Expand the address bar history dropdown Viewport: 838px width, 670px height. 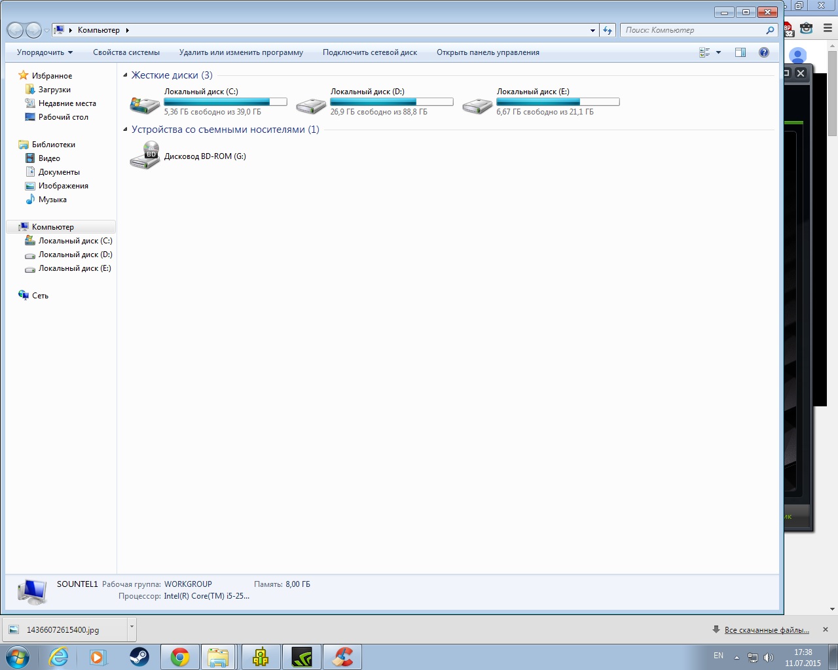[x=592, y=30]
